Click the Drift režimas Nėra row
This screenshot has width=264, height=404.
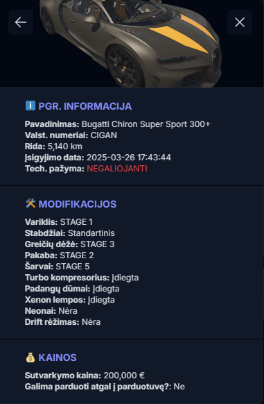click(63, 322)
